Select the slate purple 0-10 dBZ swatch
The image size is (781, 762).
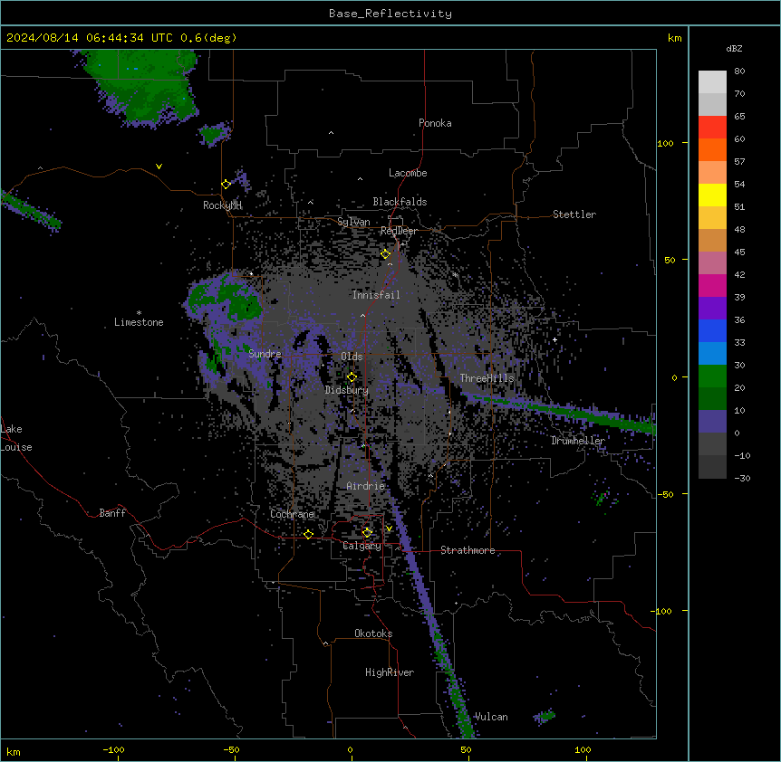712,422
